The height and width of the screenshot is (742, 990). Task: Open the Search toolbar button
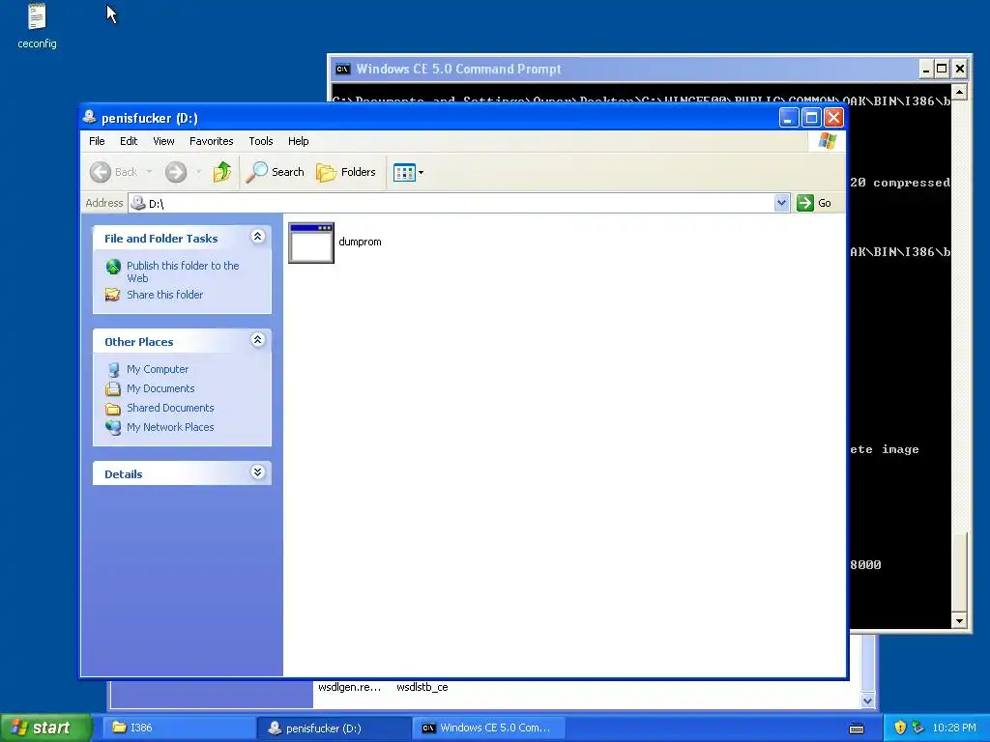point(276,172)
